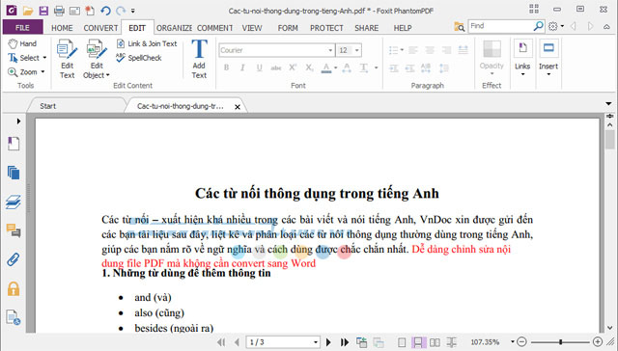Toggle strikethrough formatting
Viewport: 618px width, 351px height.
276,67
